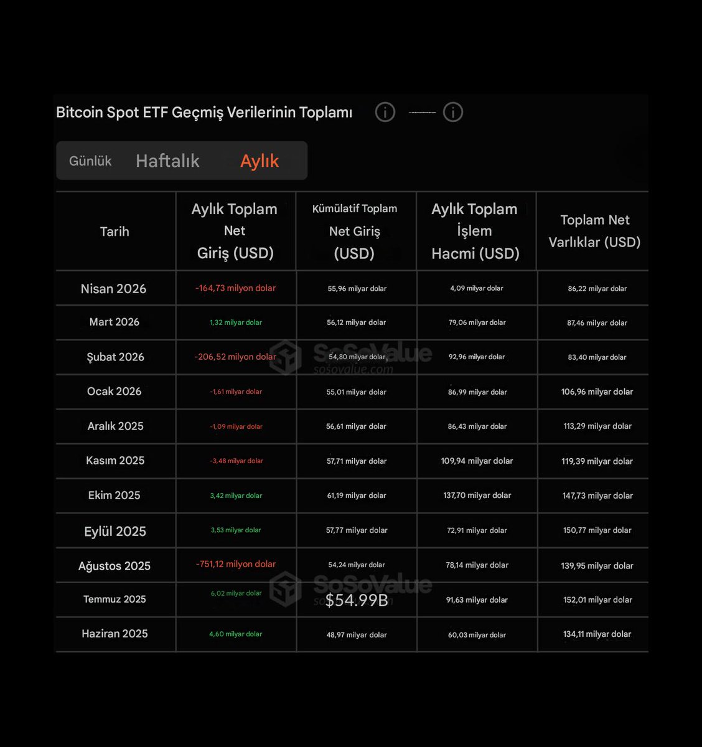Select the Ağustos 2025 row date
The height and width of the screenshot is (747, 702).
[115, 566]
